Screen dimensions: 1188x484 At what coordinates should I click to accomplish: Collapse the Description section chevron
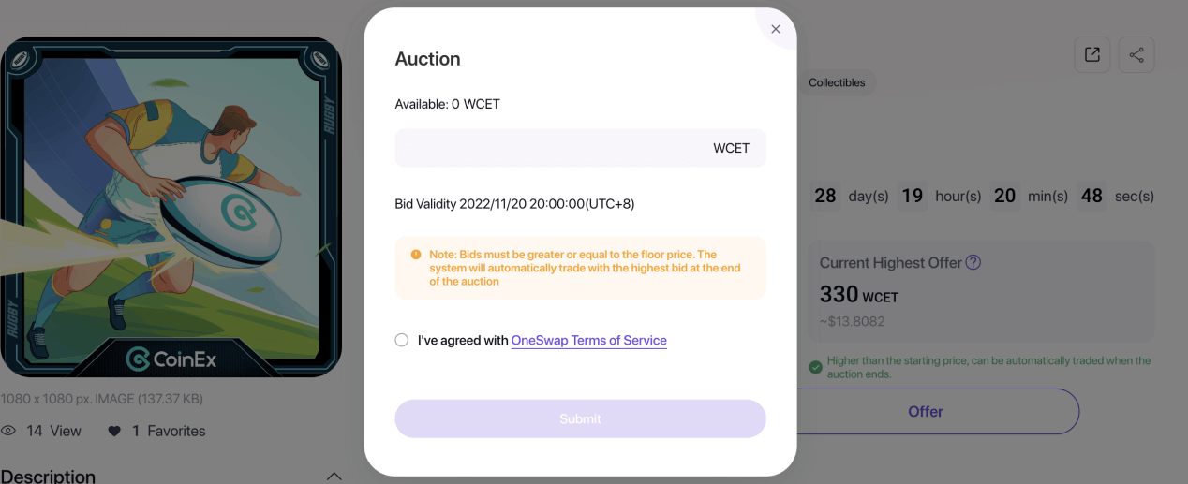click(x=334, y=476)
